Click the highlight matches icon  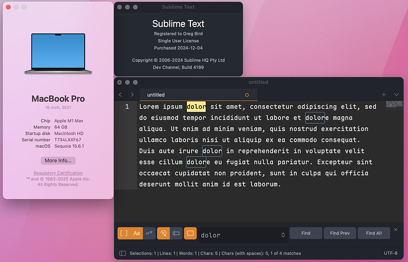pos(190,234)
